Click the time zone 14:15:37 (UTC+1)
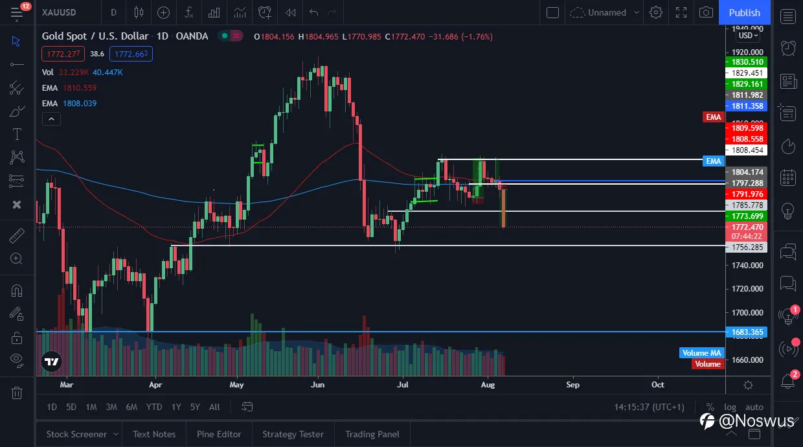803x447 pixels. click(x=650, y=407)
